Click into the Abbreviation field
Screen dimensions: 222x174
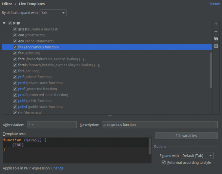52,125
